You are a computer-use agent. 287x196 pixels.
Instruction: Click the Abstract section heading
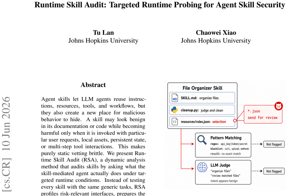[x=93, y=85]
